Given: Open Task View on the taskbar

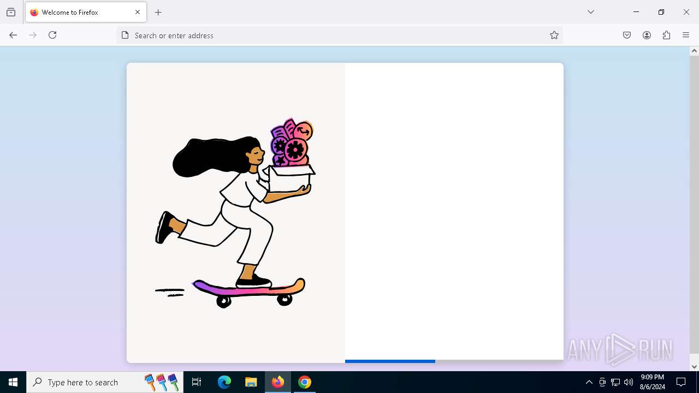Looking at the screenshot, I should point(197,382).
